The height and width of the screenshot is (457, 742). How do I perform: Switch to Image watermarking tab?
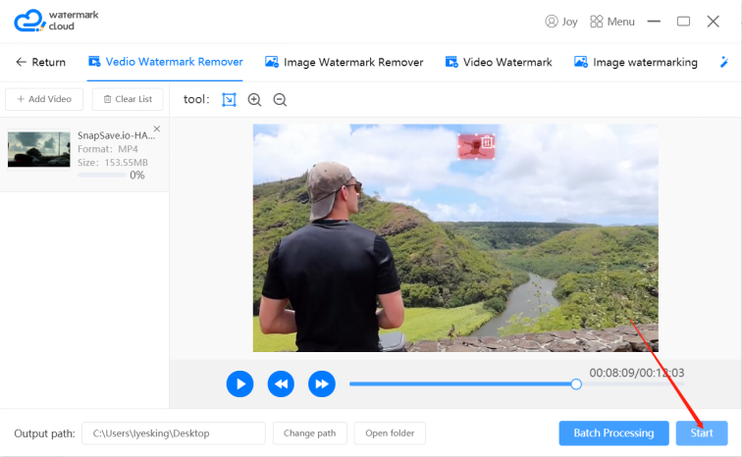(x=636, y=62)
